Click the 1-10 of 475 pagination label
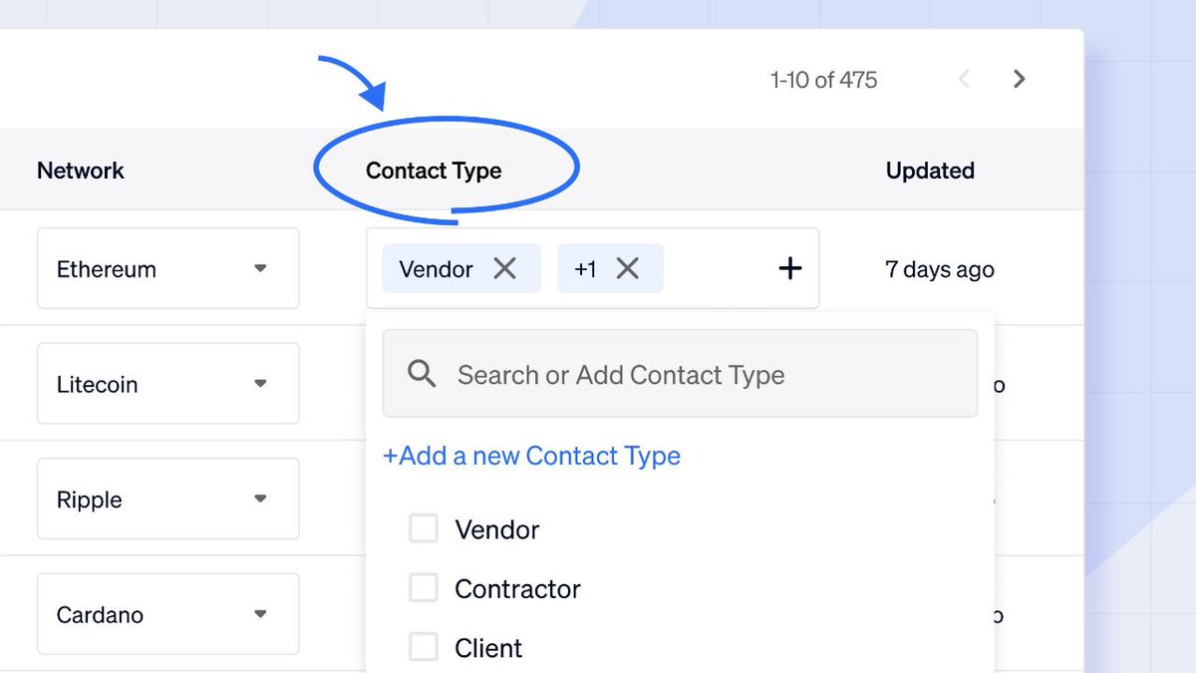Viewport: 1196px width, 673px height. (x=823, y=80)
